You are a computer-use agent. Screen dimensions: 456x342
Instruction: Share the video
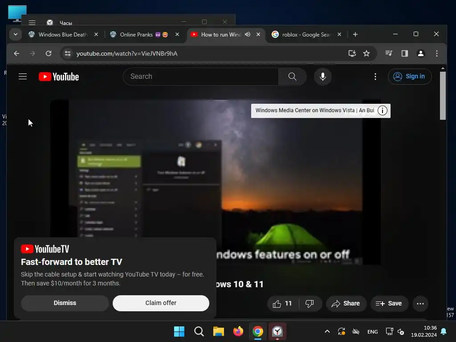click(x=346, y=304)
